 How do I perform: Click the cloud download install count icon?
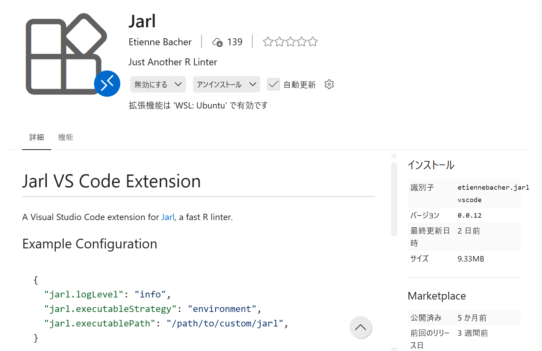pos(217,42)
